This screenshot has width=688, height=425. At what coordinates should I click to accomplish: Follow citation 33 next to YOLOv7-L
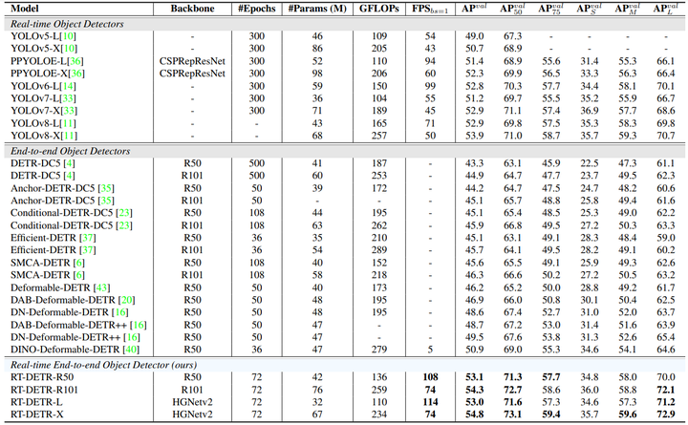point(69,98)
